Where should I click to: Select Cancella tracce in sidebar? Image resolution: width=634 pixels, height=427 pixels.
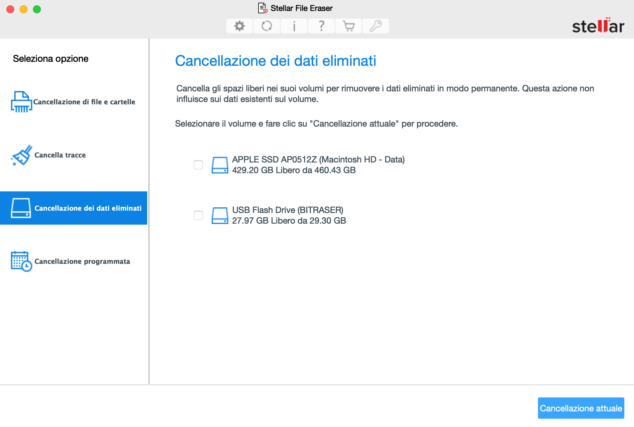pyautogui.click(x=73, y=155)
